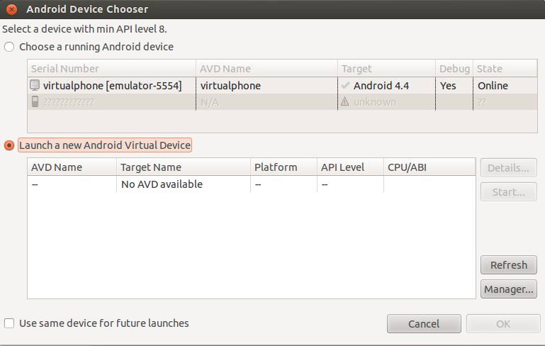Select 'Launch a new Android Virtual Device' radio
The width and height of the screenshot is (545, 346).
tap(9, 145)
